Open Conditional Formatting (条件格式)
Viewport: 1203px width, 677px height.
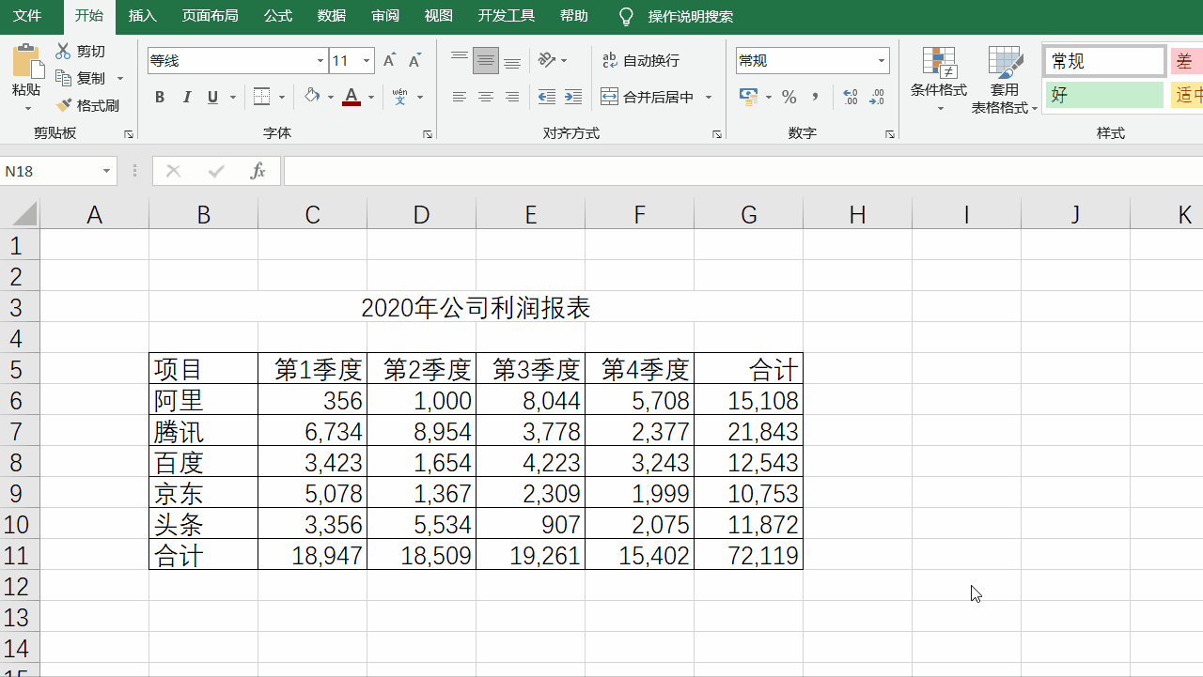(939, 79)
